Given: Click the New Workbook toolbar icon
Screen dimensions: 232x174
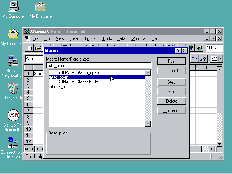Looking at the screenshot, I should (29, 48).
